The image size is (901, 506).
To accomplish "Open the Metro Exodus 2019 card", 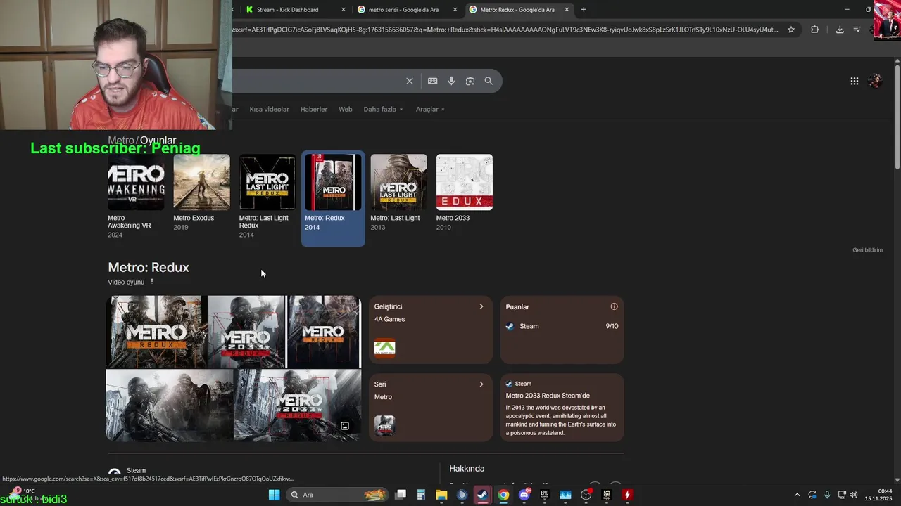I will pyautogui.click(x=201, y=193).
